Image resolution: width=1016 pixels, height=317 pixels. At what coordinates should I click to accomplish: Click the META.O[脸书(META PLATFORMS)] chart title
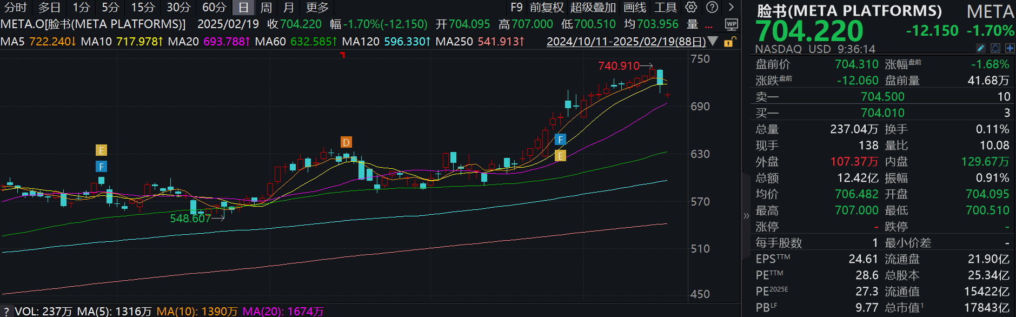(x=93, y=24)
